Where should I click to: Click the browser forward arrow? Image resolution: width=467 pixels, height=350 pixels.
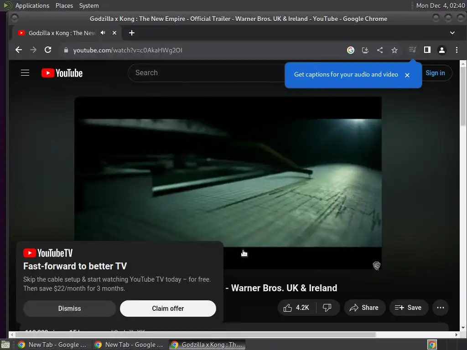33,50
